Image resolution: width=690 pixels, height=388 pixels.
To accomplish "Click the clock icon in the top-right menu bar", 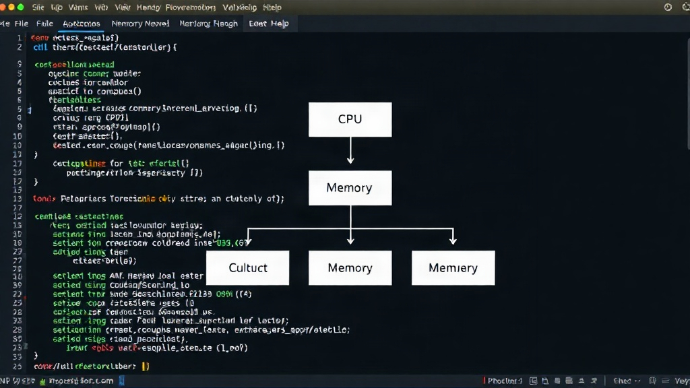I will [x=668, y=7].
